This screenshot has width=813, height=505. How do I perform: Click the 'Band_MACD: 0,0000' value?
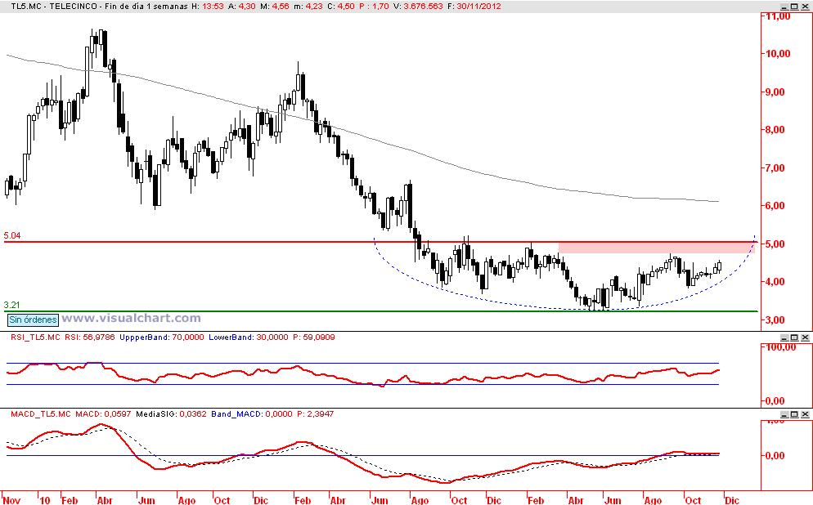(x=252, y=414)
